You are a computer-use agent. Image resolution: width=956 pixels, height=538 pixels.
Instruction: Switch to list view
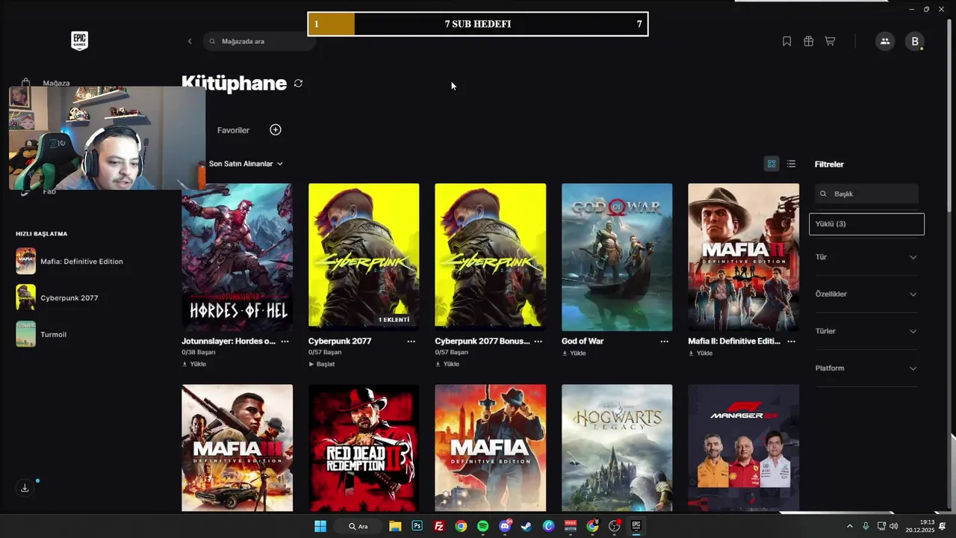click(791, 164)
